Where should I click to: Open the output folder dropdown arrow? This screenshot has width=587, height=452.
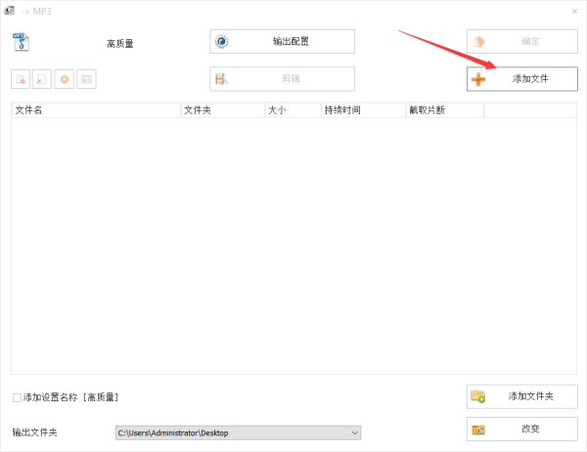click(x=354, y=432)
